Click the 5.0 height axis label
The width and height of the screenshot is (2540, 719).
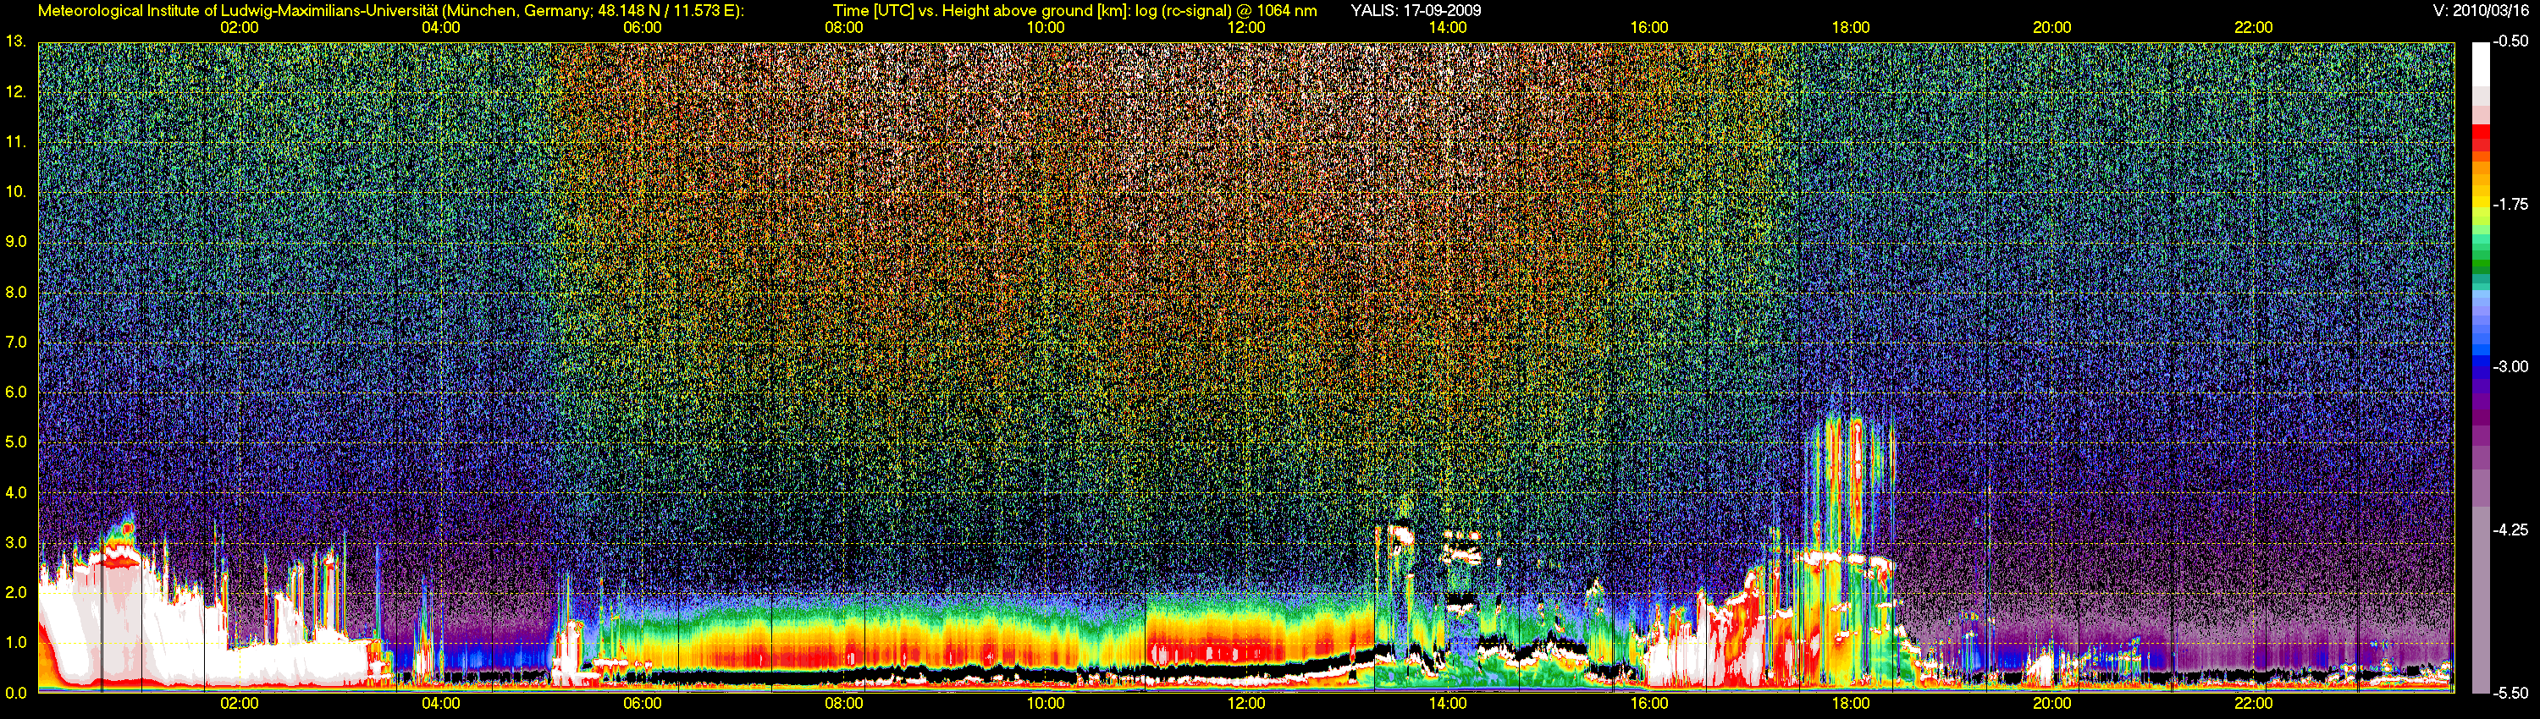tap(16, 442)
